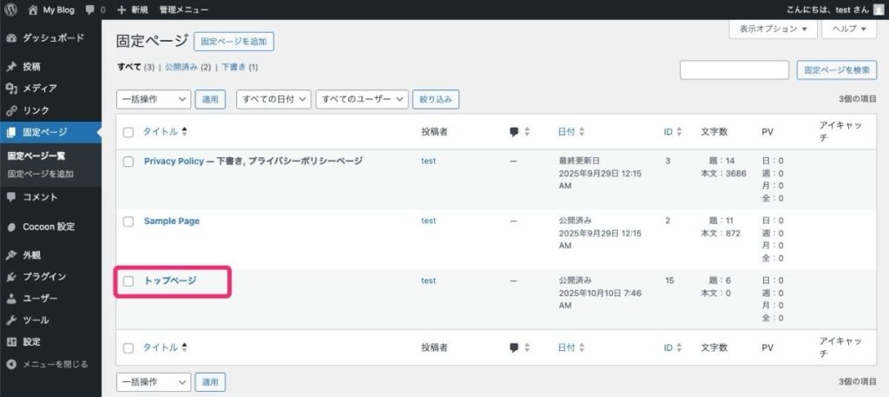Click the page search input field

[x=734, y=70]
